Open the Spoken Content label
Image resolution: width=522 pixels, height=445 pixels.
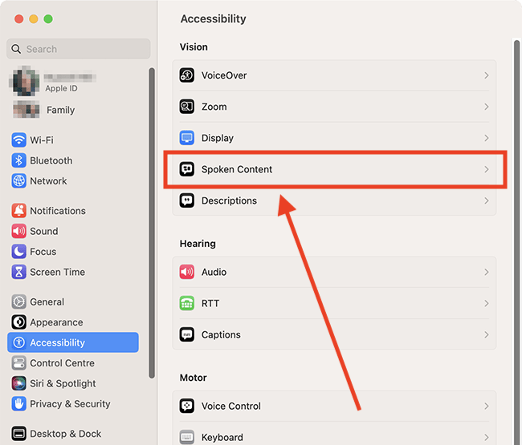pos(237,169)
